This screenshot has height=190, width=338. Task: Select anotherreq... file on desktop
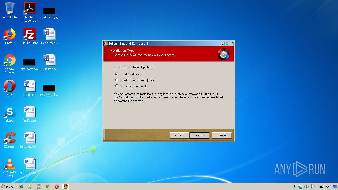29,65
